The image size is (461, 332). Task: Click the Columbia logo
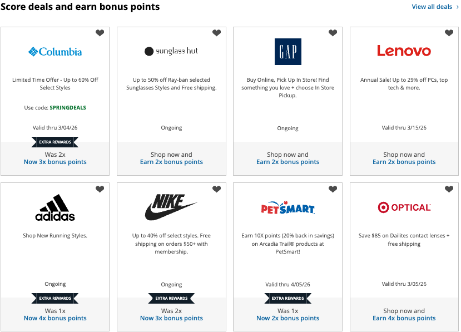(55, 52)
